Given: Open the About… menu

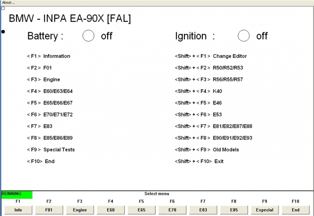Looking at the screenshot, I should click(8, 3).
